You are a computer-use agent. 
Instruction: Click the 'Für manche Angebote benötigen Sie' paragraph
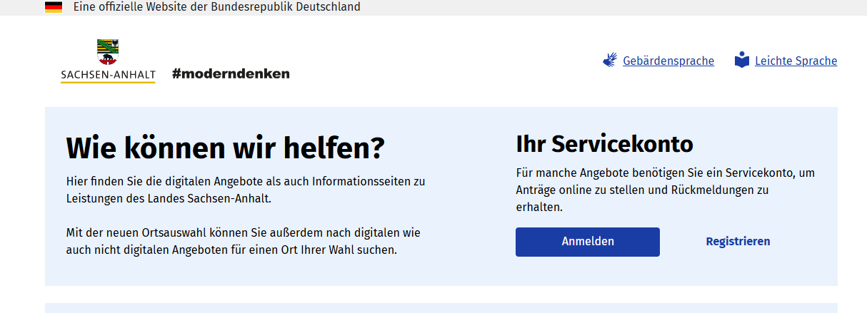tap(666, 190)
